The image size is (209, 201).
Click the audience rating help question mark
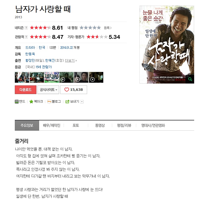point(26,37)
